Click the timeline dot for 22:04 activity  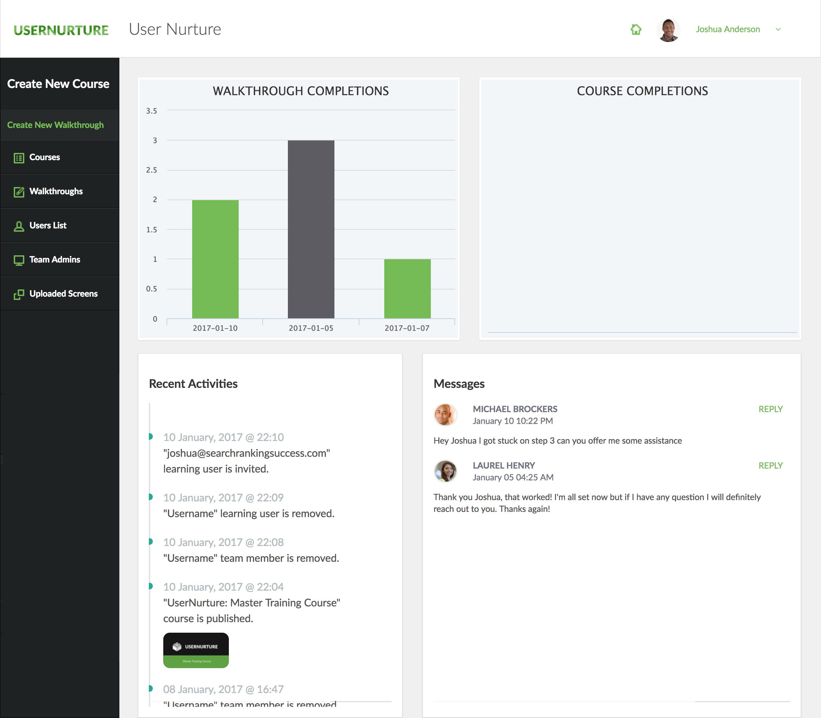coord(151,586)
